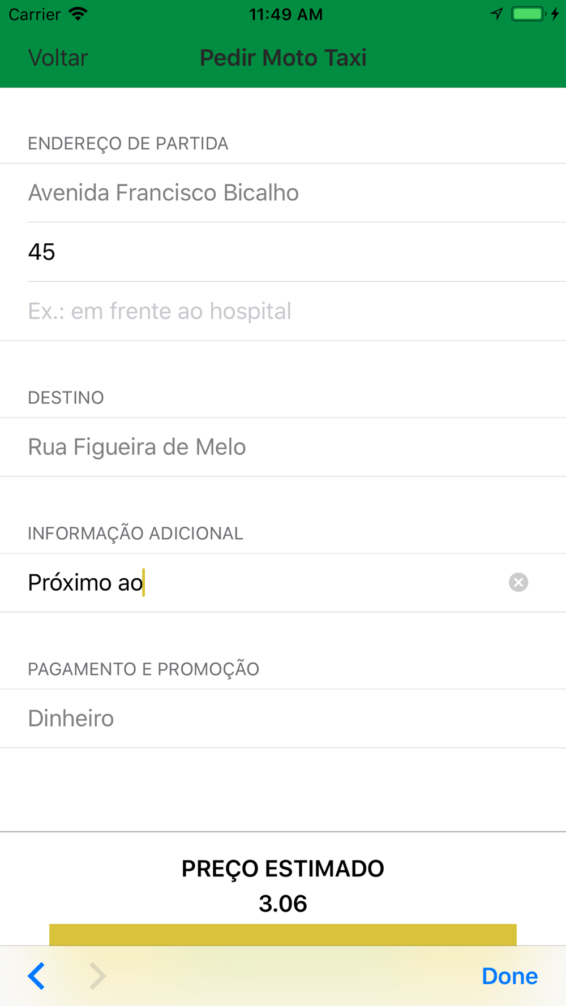This screenshot has height=1006, width=566.
Task: Tap the clock time in status bar
Action: [286, 14]
